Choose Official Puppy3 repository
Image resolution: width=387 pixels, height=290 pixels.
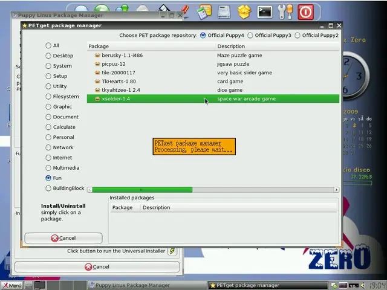point(269,35)
